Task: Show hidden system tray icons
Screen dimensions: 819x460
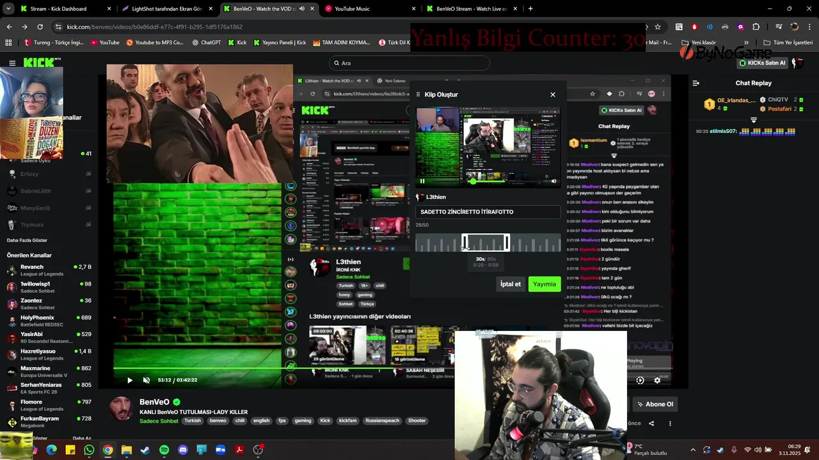Action: 692,450
